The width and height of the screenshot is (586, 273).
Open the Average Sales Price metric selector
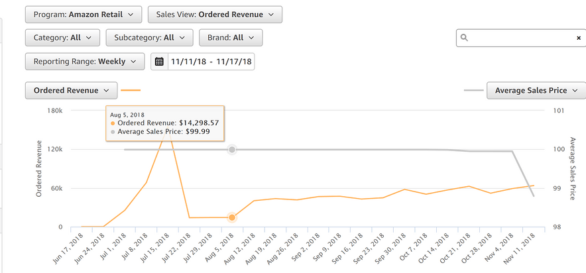click(x=536, y=90)
